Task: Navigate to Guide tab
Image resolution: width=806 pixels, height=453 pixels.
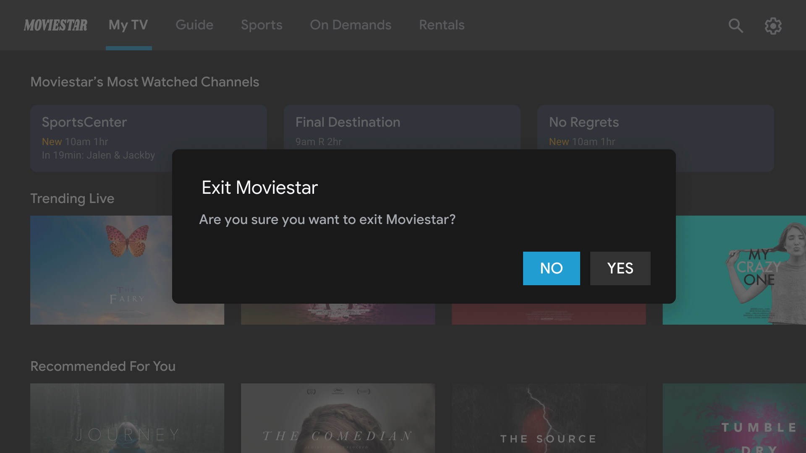Action: coord(194,25)
